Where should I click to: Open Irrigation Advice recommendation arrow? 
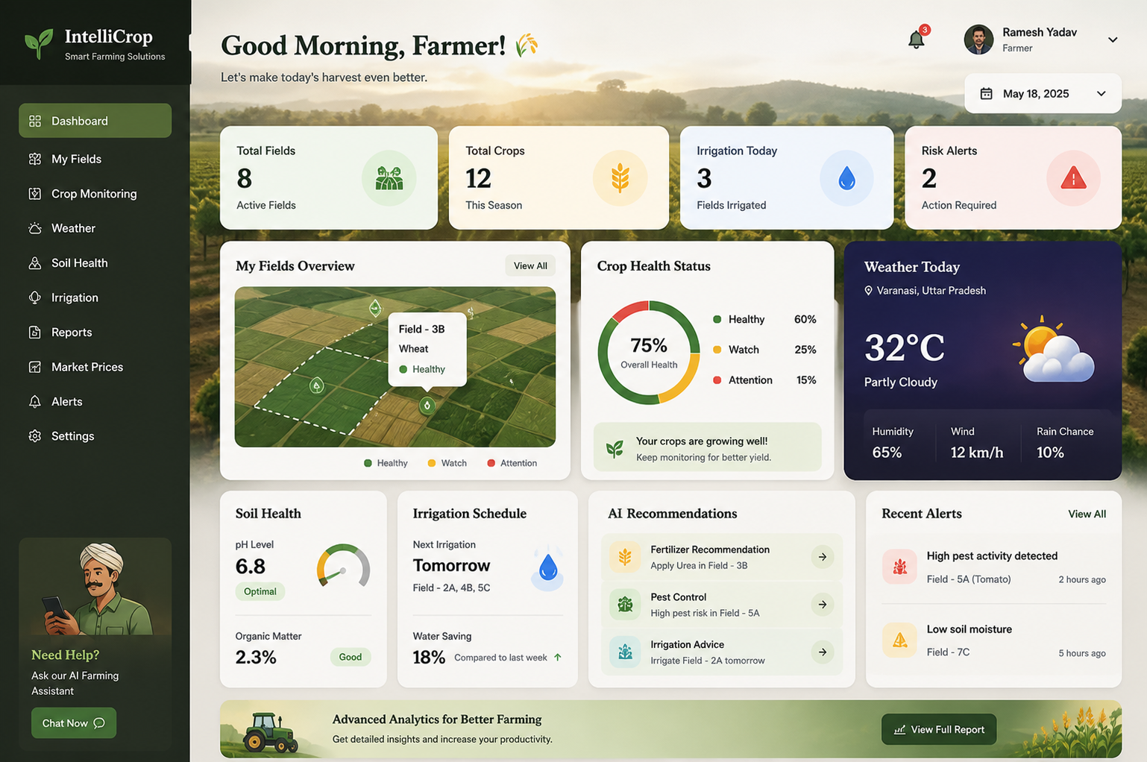tap(823, 652)
